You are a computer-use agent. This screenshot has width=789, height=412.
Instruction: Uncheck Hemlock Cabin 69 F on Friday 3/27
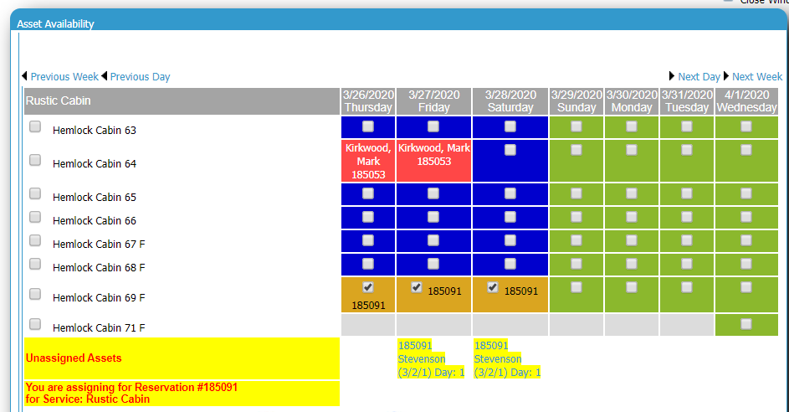tap(417, 287)
